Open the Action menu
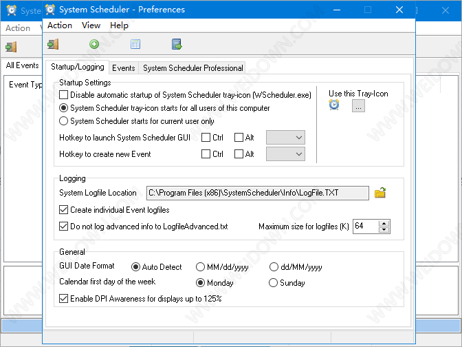Screen dimensions: 462x347 coord(60,25)
